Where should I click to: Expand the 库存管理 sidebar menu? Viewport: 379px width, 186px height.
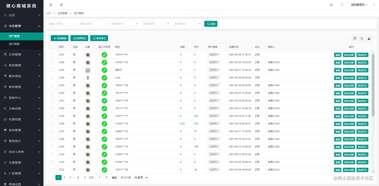tap(22, 130)
